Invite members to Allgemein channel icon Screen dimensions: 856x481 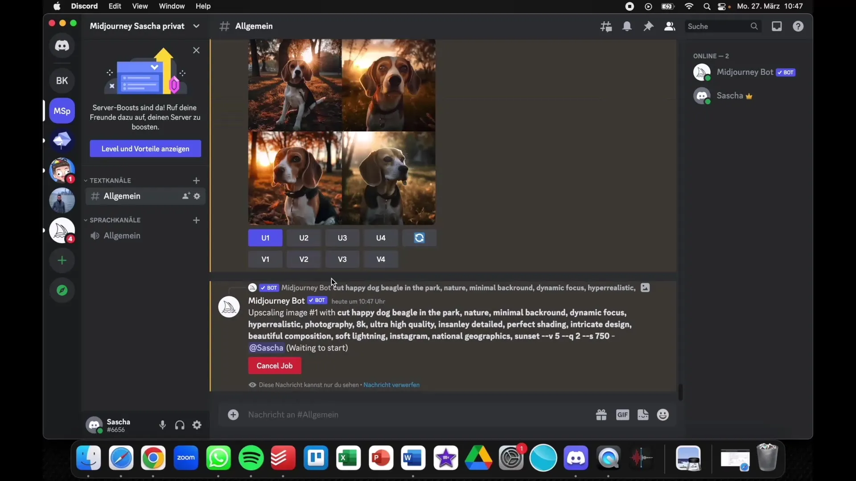(x=186, y=196)
